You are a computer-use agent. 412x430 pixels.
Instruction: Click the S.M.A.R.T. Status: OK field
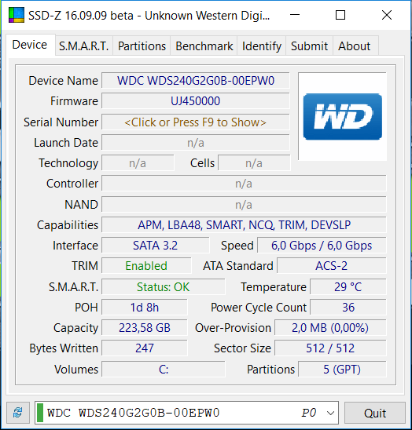(x=164, y=287)
